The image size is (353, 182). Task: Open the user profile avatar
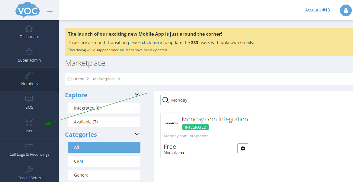345,10
